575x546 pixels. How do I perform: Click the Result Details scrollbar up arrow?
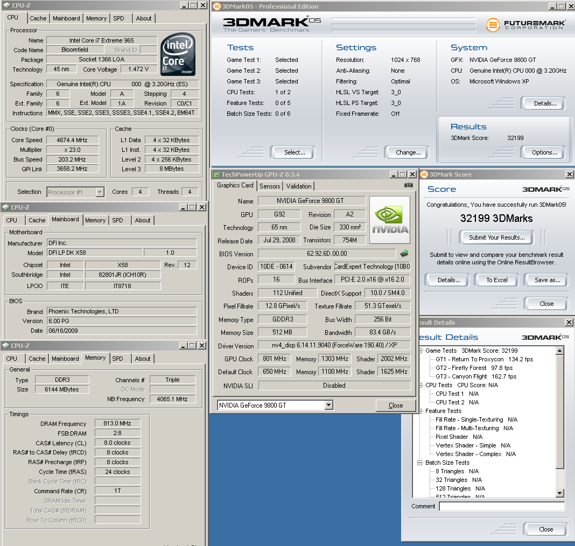coord(559,351)
